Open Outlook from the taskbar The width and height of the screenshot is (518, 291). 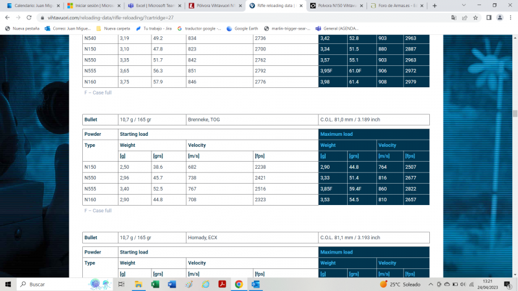(255, 284)
